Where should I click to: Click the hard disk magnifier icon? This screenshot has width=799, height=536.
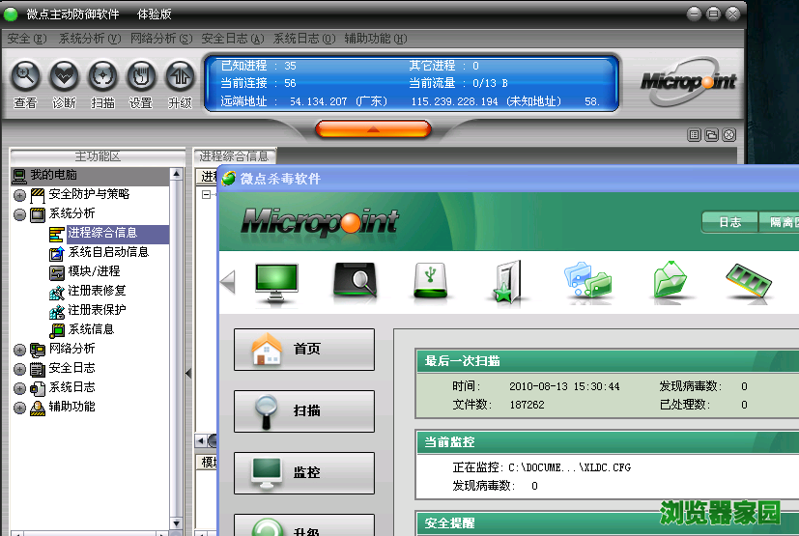(355, 280)
